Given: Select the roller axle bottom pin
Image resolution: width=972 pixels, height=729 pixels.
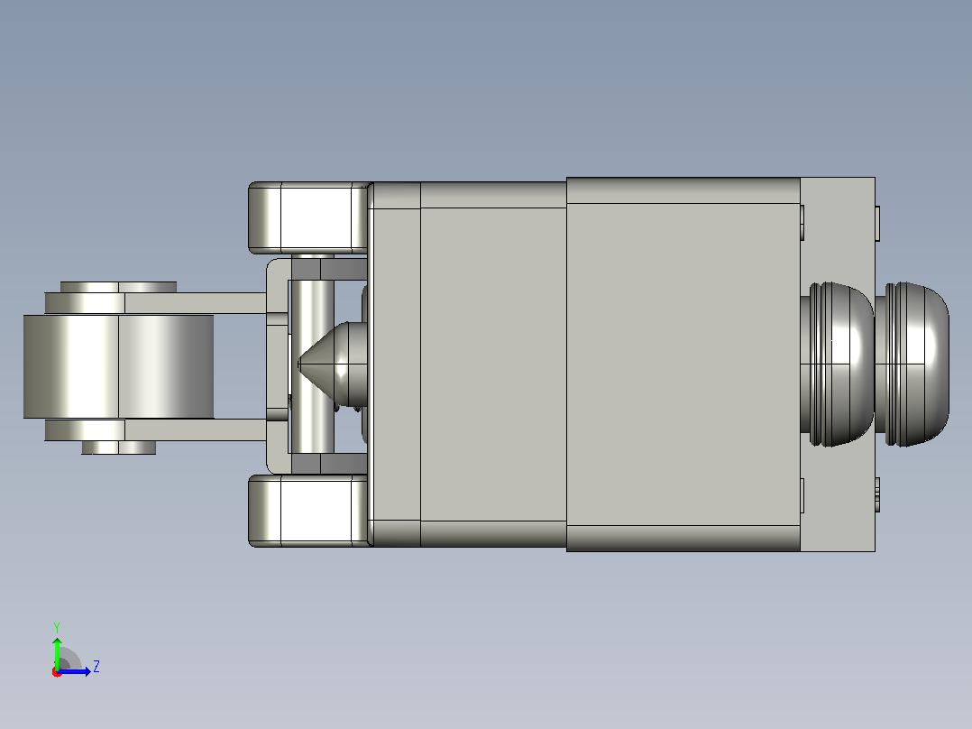Looking at the screenshot, I should click(118, 448).
